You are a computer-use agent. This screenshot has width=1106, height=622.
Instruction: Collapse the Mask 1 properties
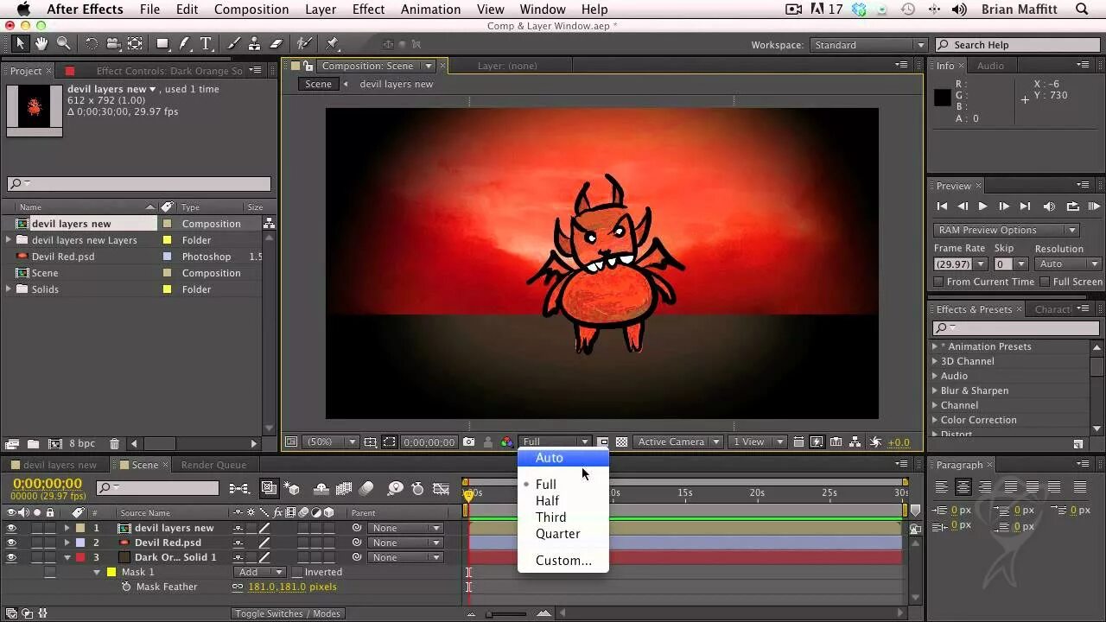pyautogui.click(x=97, y=572)
